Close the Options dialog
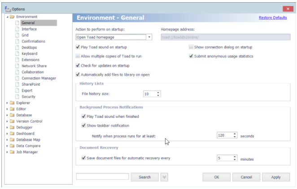297x189 pixels. coord(288,9)
